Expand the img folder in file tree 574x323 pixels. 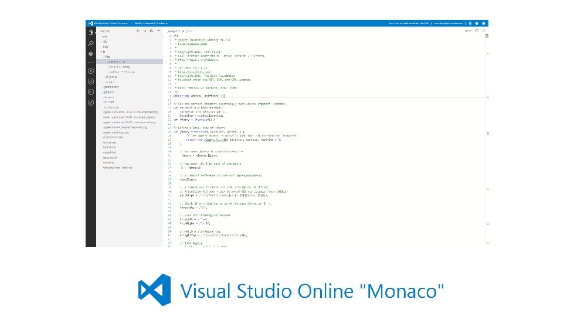coord(105,47)
